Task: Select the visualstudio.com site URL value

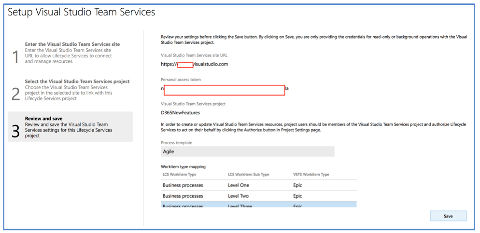Action: pos(195,64)
